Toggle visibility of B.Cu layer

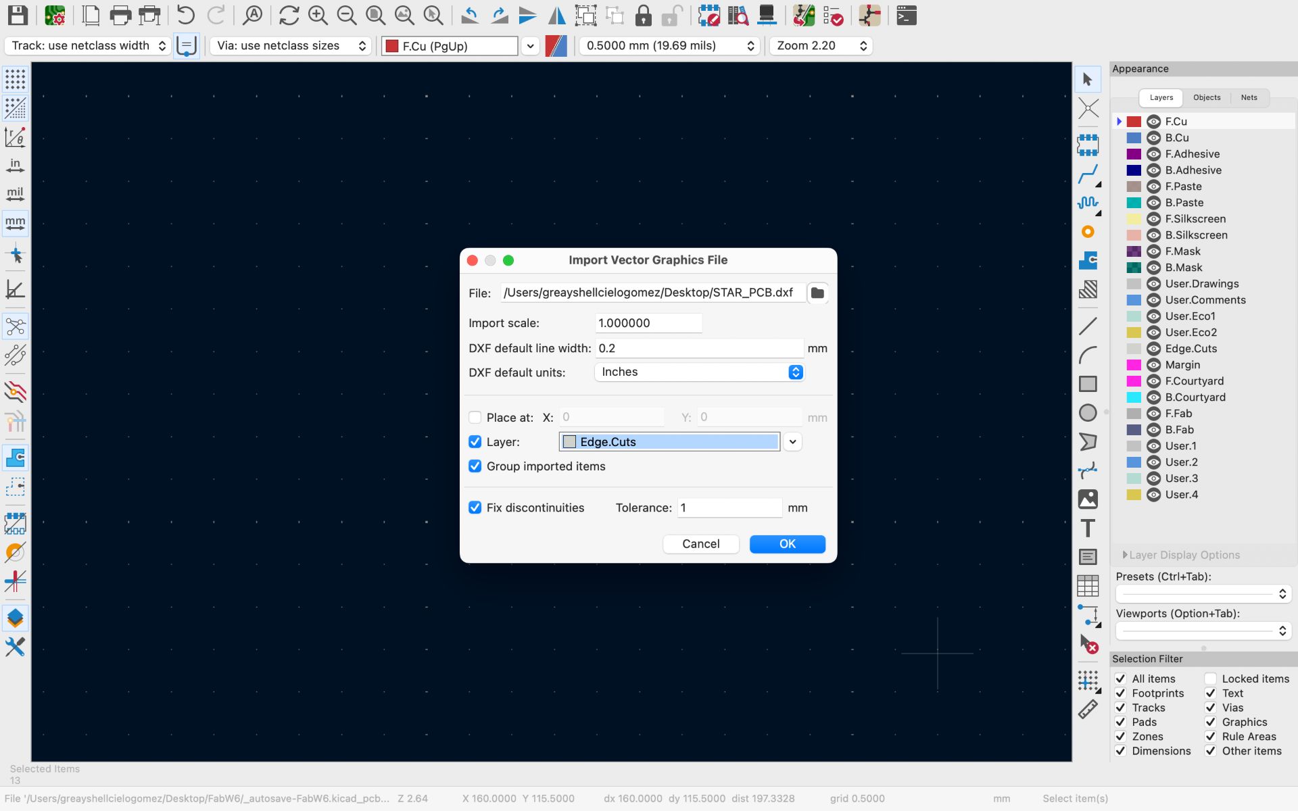point(1154,138)
